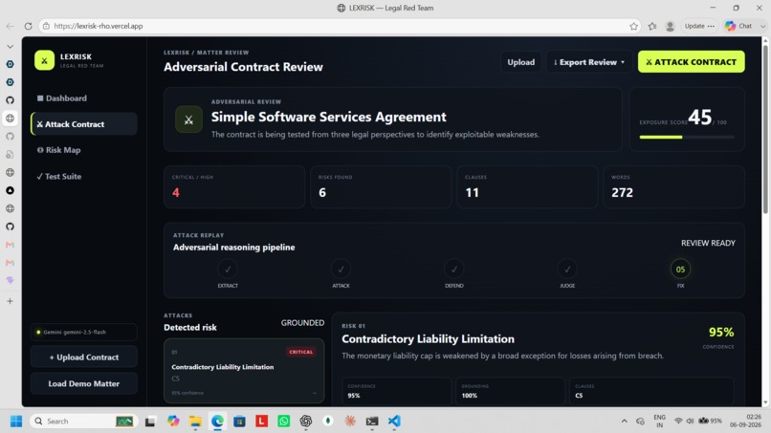Reload the page with the refresh icon
Screen dimensions: 771x433
point(28,26)
